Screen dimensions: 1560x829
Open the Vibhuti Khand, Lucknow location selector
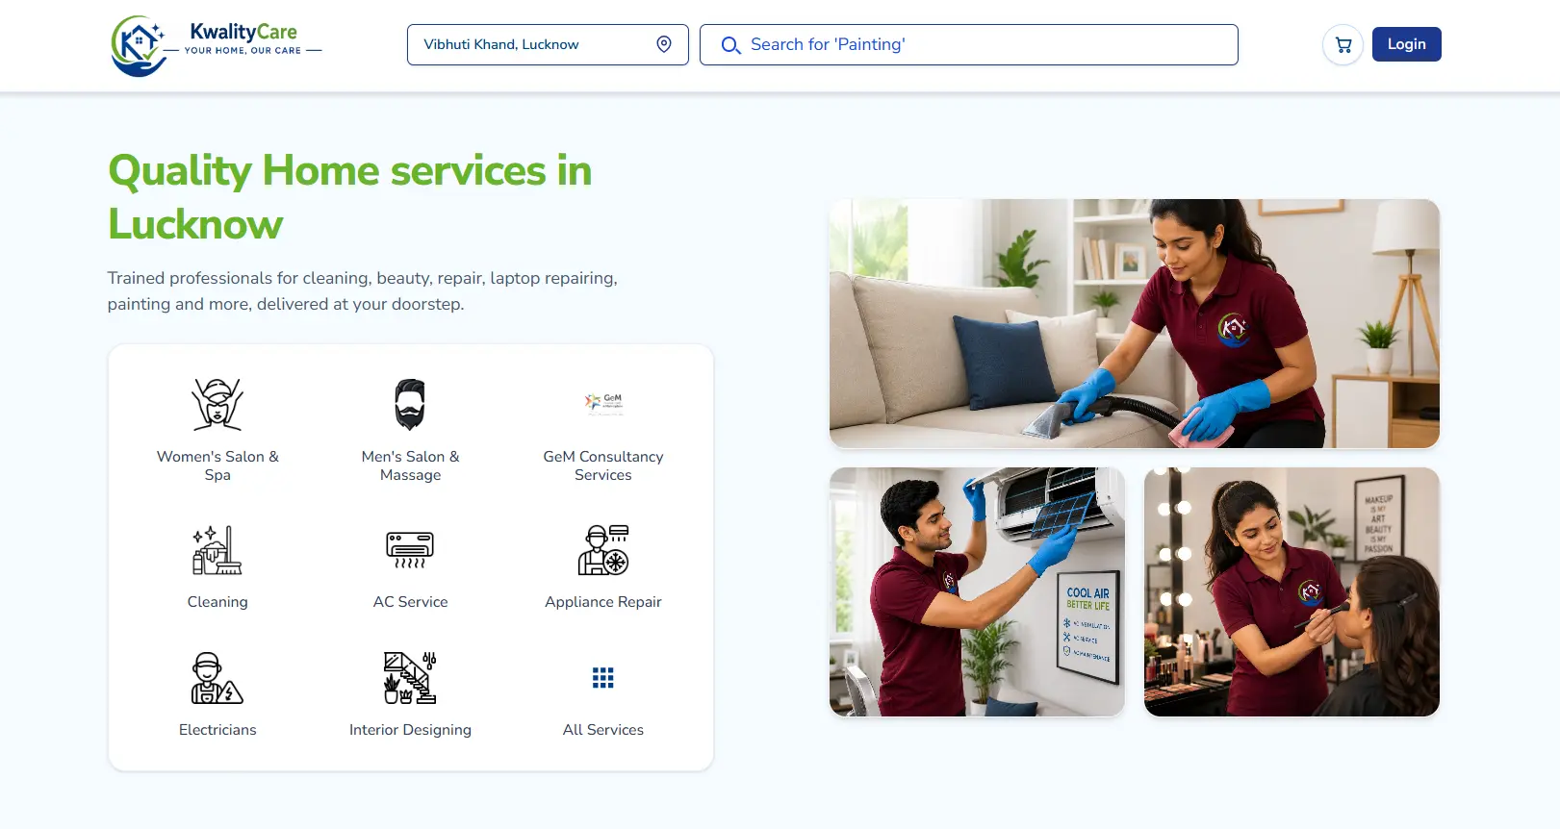pos(548,45)
